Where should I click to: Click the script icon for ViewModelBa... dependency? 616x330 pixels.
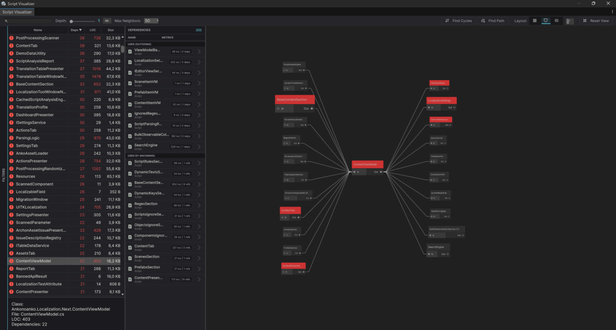pyautogui.click(x=130, y=51)
